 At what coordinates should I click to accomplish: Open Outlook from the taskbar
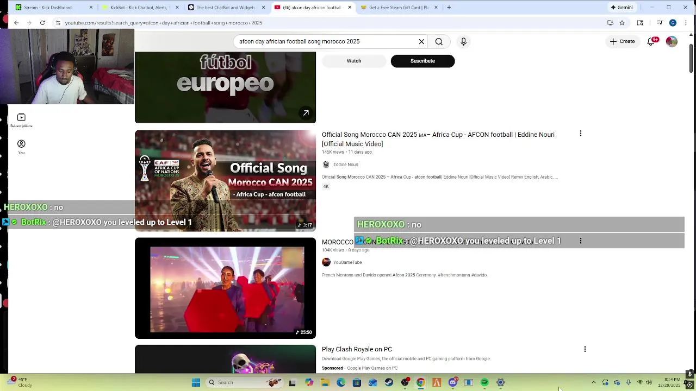coord(372,382)
